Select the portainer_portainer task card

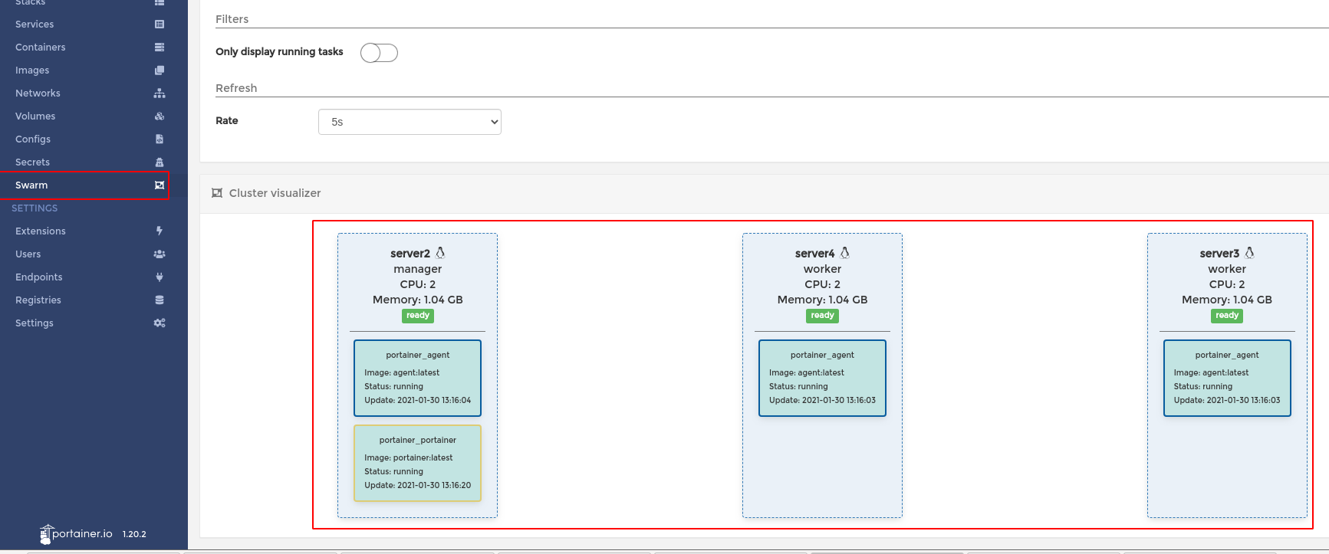pos(418,464)
